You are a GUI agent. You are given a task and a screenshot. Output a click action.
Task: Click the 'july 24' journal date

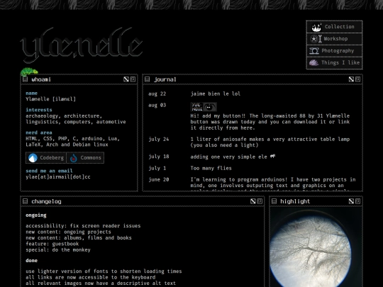159,139
